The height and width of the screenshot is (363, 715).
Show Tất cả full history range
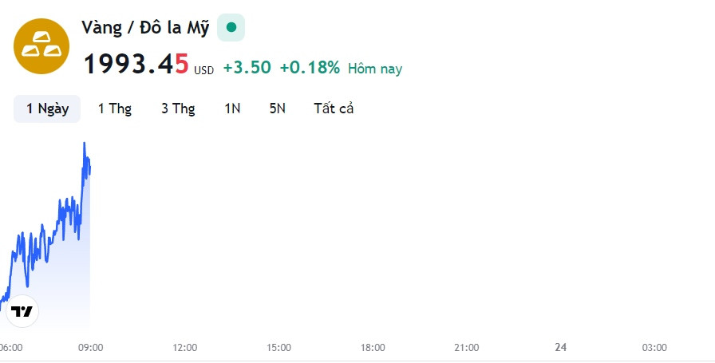334,109
